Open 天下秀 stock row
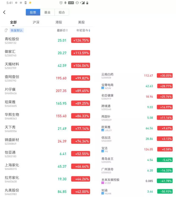The width and height of the screenshot is (176, 197). tap(47, 129)
